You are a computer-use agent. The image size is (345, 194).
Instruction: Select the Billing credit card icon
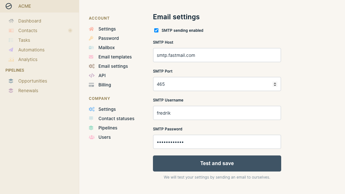click(x=91, y=85)
